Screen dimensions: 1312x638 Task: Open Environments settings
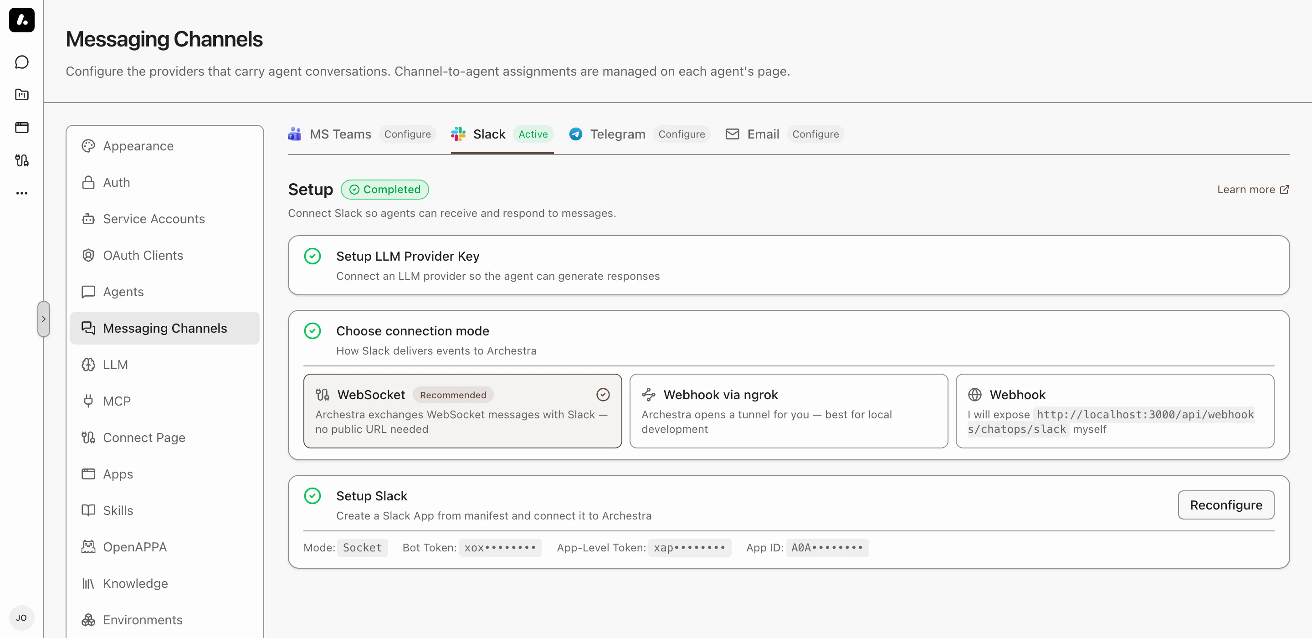click(x=164, y=620)
